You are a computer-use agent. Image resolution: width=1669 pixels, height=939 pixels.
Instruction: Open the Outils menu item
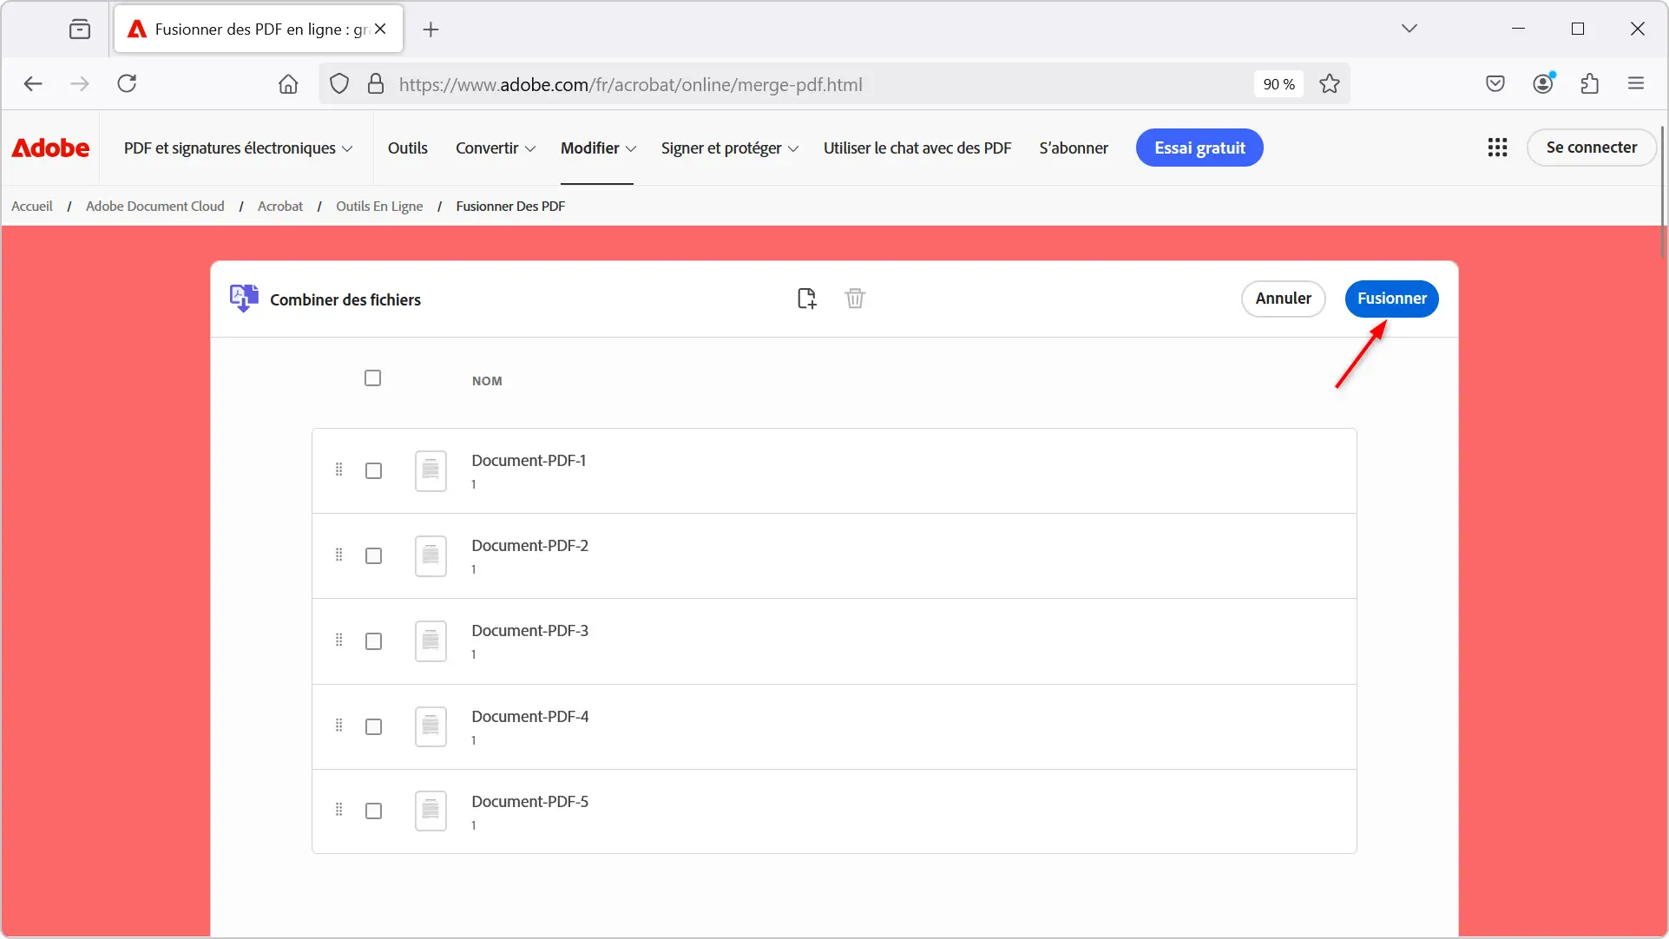[408, 148]
